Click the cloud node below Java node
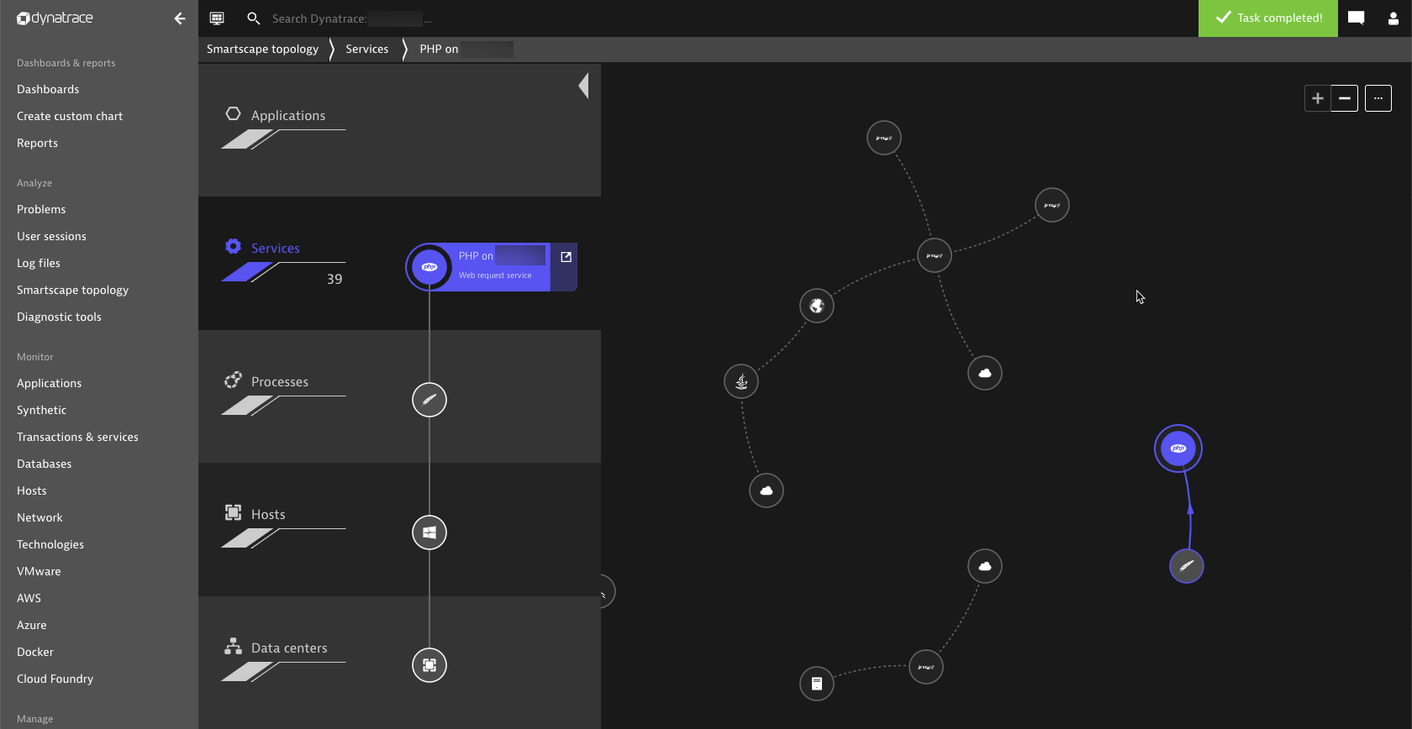1412x729 pixels. coord(767,490)
